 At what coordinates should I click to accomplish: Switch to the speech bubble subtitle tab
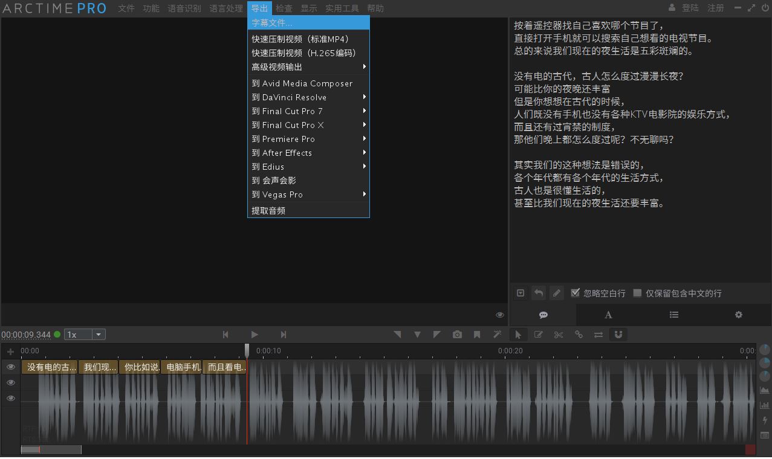pyautogui.click(x=543, y=315)
